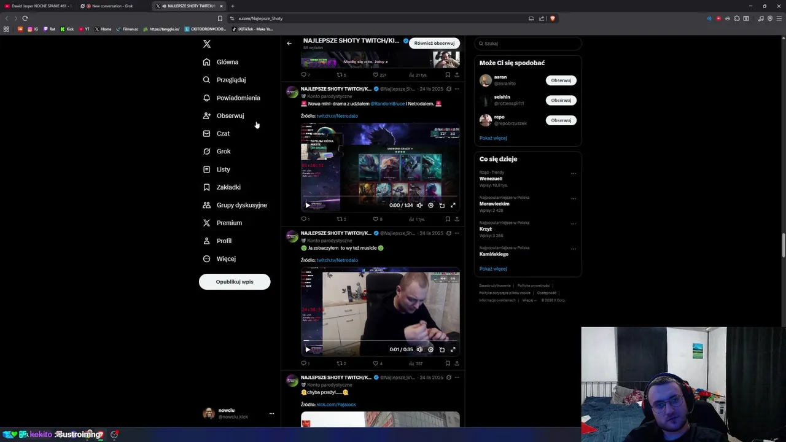Like the mini-drama post
786x442 pixels.
coord(376,219)
